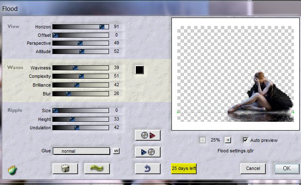Image resolution: width=301 pixels, height=185 pixels.
Task: Open the Glue mode dropdown showing normal
Action: pos(81,151)
